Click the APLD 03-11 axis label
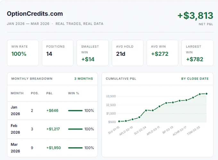 [153, 131]
